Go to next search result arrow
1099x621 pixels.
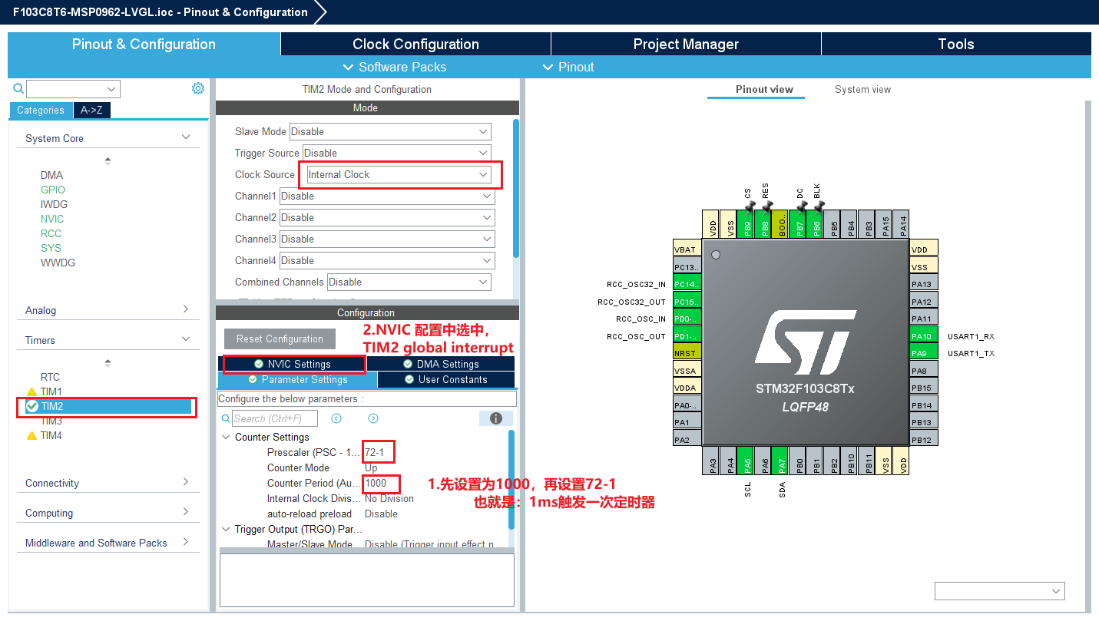[x=373, y=418]
